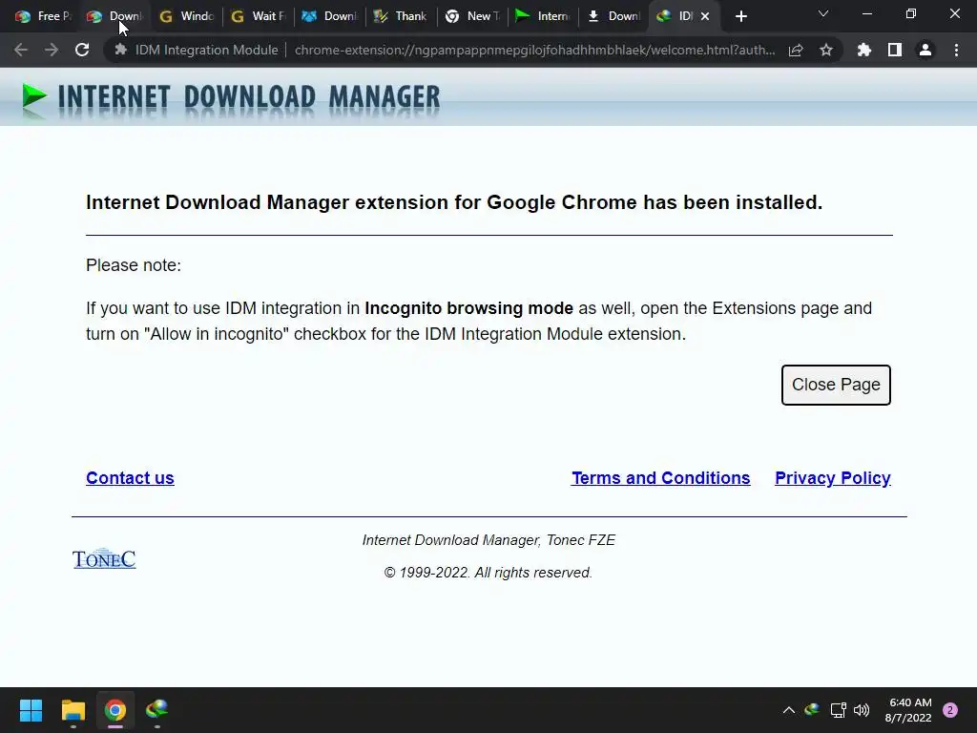Toggle the Chrome side panel

(895, 50)
